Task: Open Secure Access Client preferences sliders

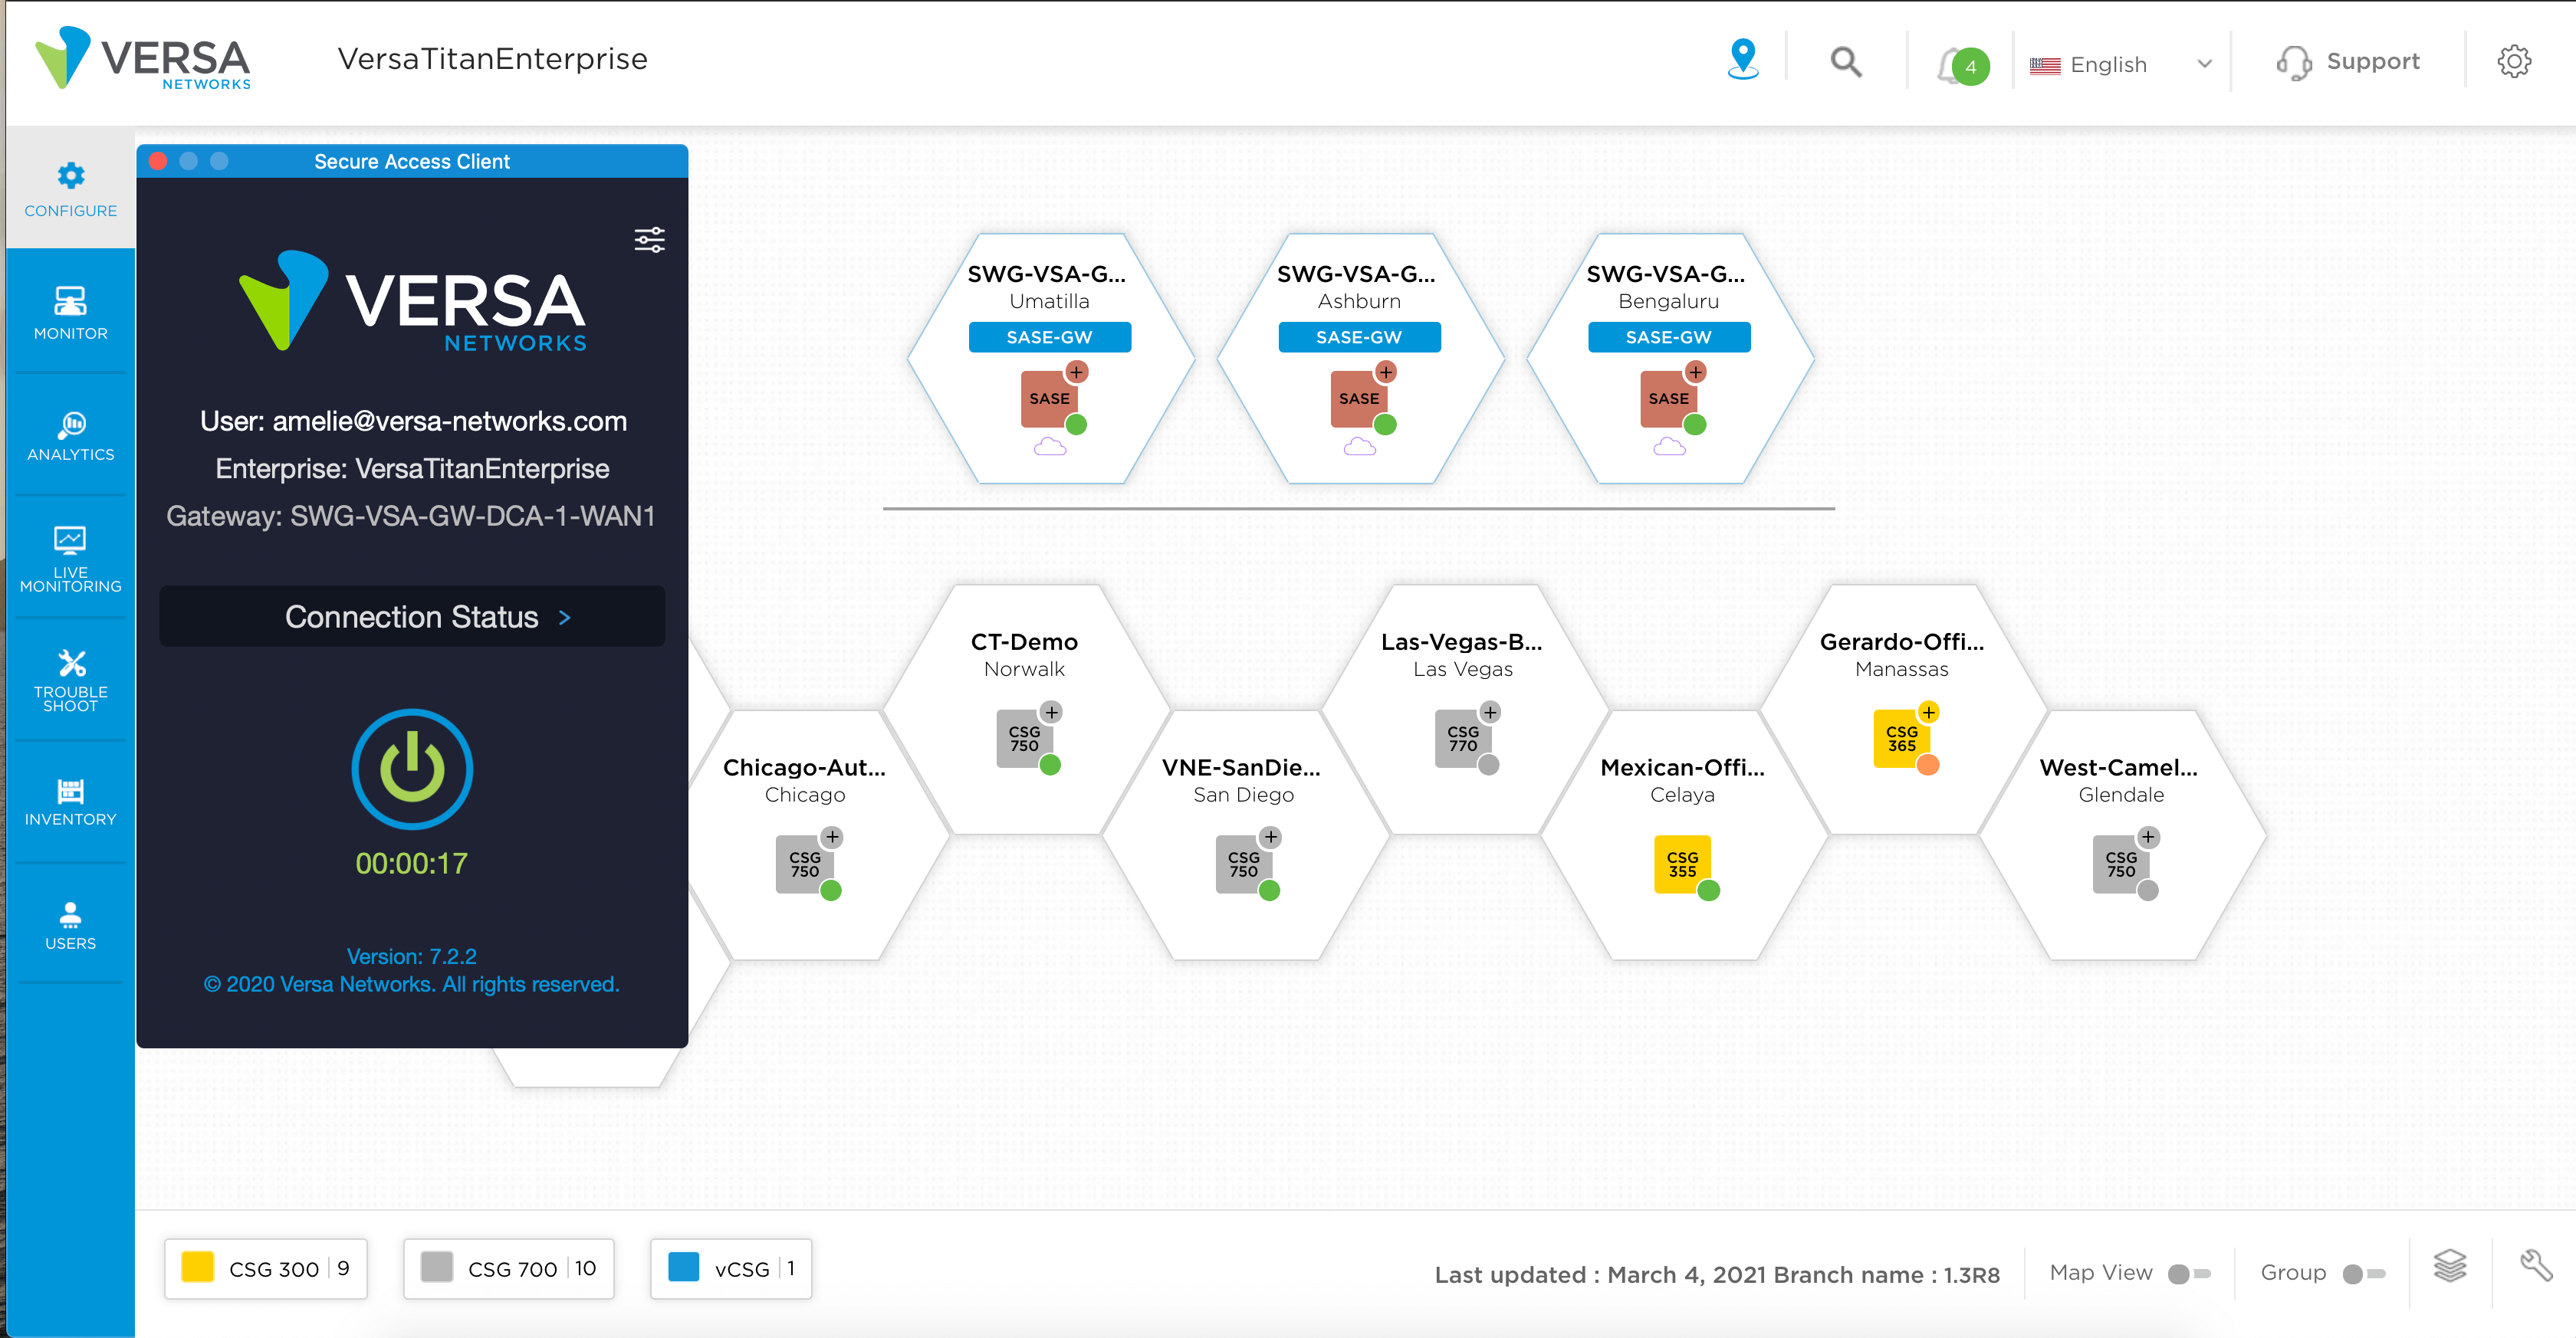Action: [x=649, y=240]
